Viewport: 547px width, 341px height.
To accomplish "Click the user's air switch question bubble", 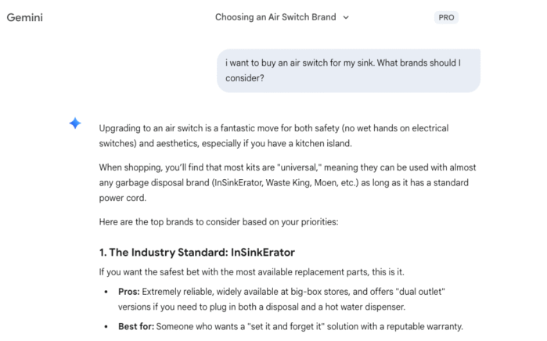I will click(348, 70).
